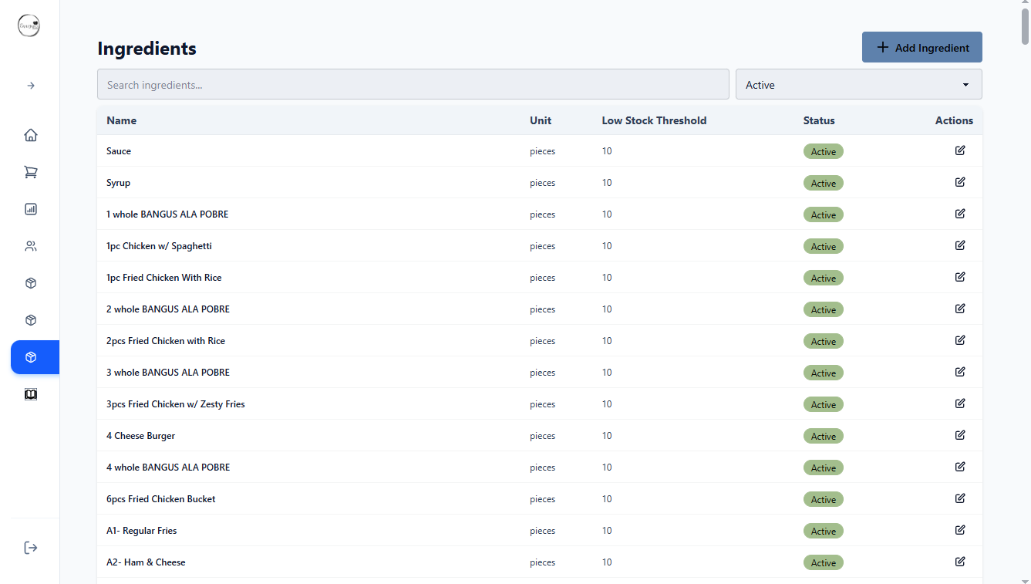Edit the 2pcs Fried Chicken with Rice row
This screenshot has width=1031, height=584.
pos(960,340)
